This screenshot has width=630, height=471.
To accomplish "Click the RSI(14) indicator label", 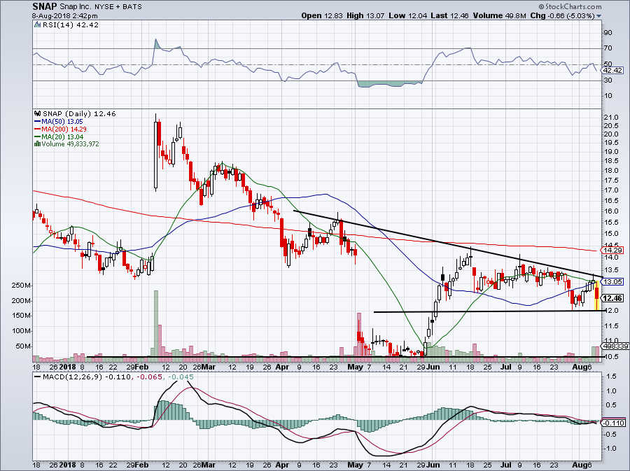I will 57,23.
